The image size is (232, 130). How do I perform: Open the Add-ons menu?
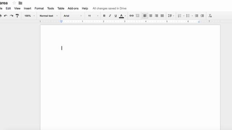(73, 8)
